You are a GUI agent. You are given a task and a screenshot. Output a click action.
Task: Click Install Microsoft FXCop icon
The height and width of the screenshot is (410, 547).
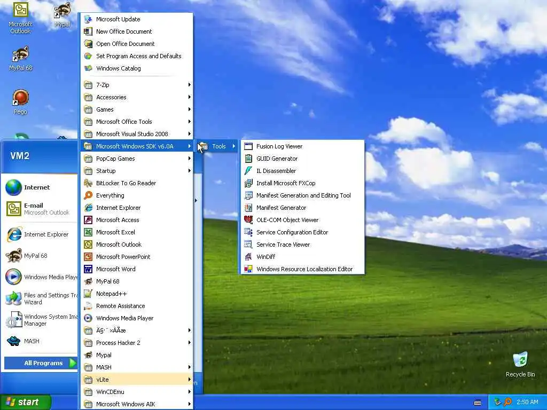coord(248,183)
